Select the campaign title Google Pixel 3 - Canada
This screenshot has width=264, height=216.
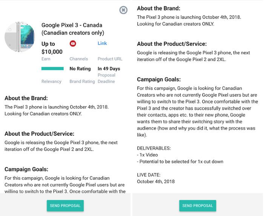click(x=72, y=25)
